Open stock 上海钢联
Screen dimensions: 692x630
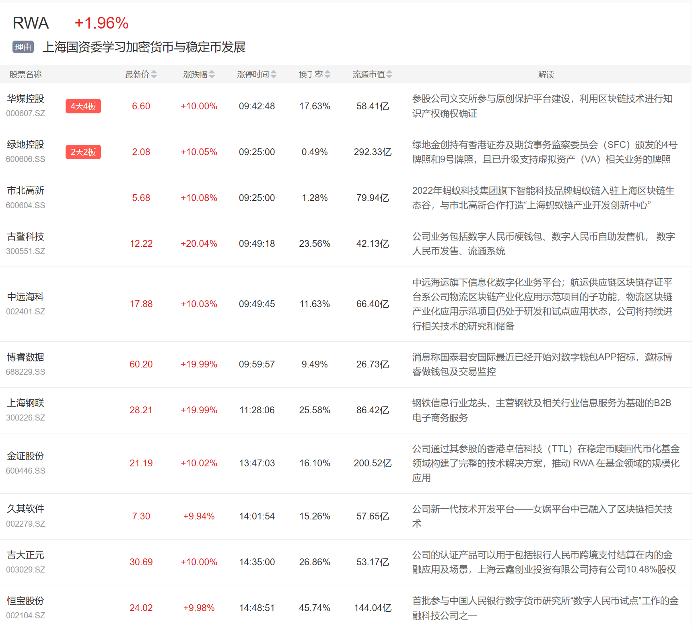coord(25,403)
